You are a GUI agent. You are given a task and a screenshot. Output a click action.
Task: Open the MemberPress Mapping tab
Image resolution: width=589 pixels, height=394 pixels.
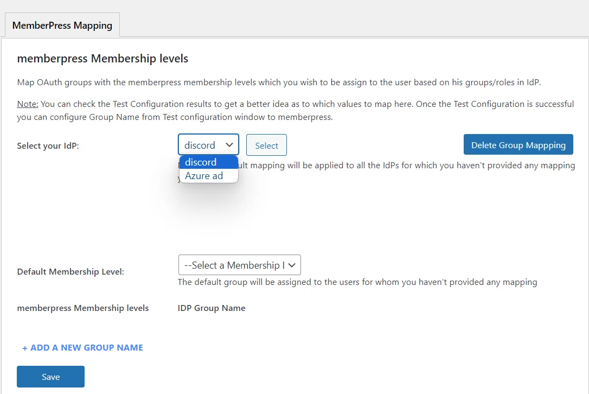(62, 25)
